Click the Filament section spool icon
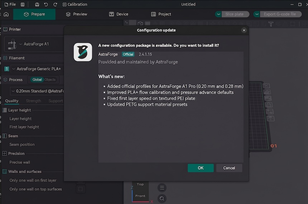Image resolution: width=308 pixels, height=204 pixels. [5, 58]
